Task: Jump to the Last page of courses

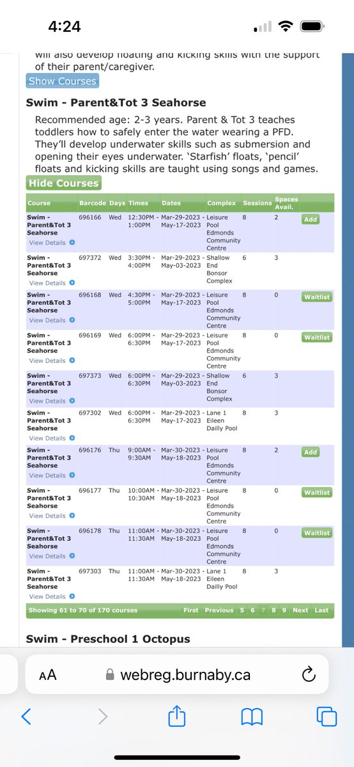Action: click(321, 610)
